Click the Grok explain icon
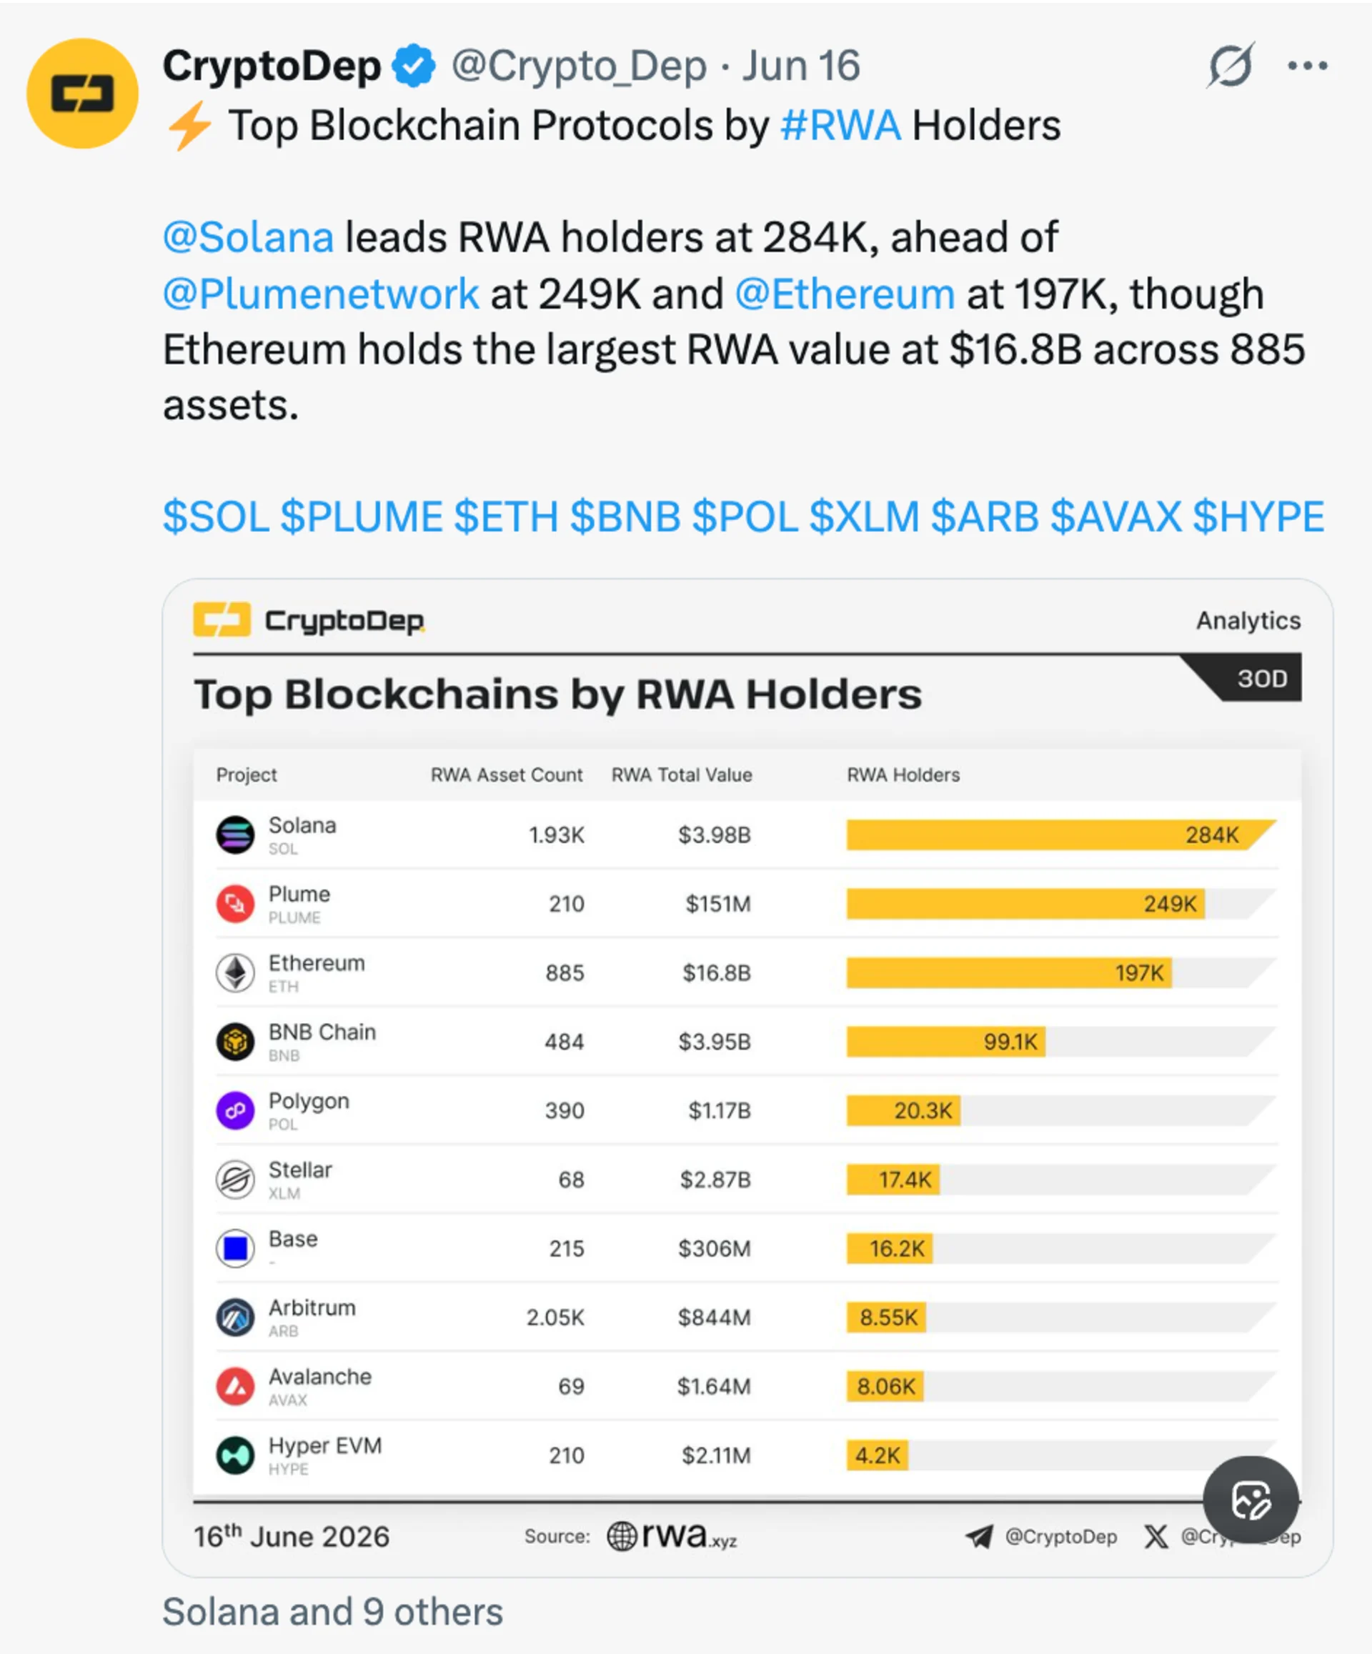 [x=1231, y=65]
